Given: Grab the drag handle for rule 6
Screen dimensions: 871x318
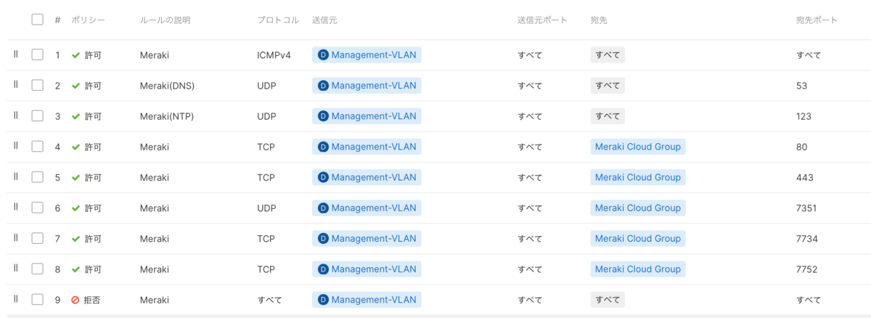Looking at the screenshot, I should tap(15, 207).
